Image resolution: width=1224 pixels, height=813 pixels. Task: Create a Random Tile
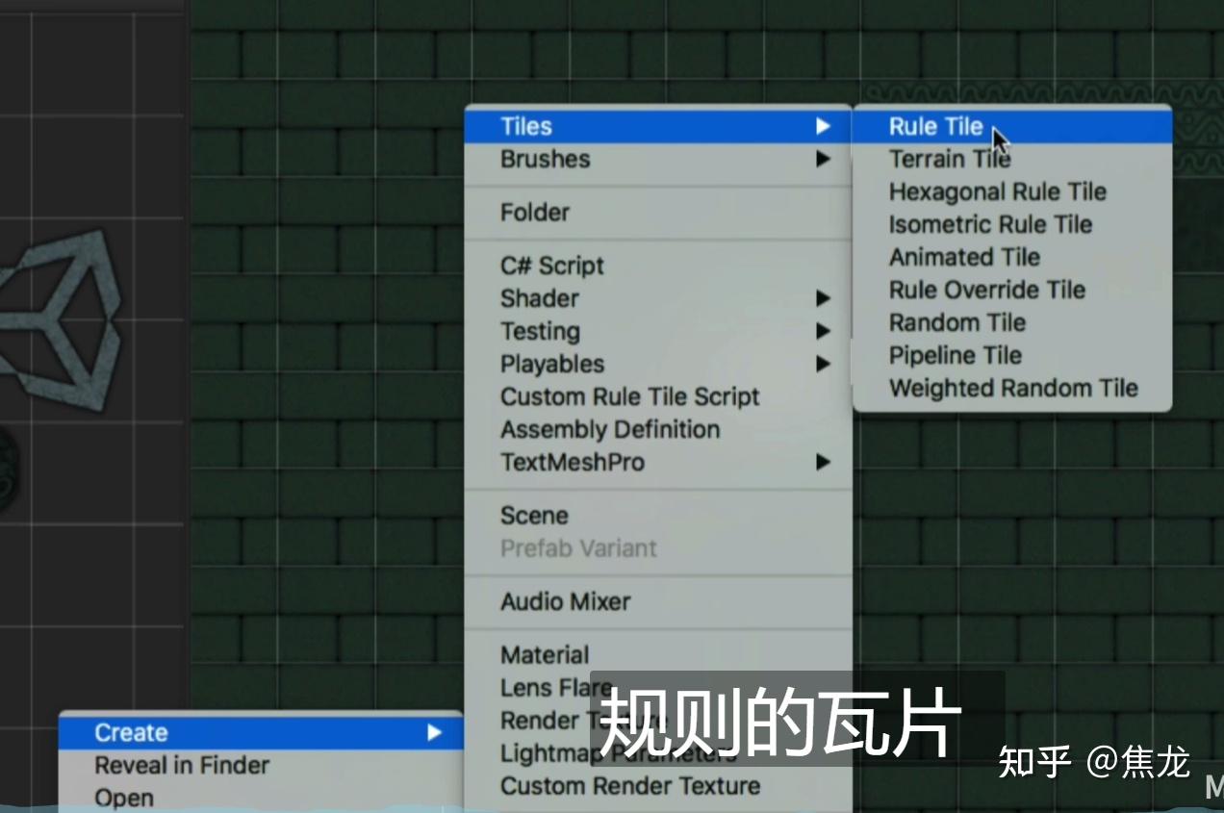[956, 322]
